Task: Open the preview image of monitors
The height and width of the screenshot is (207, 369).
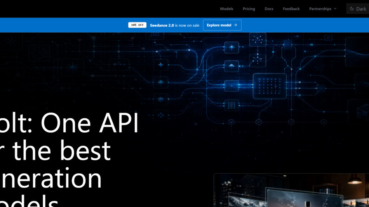Action: pyautogui.click(x=291, y=190)
